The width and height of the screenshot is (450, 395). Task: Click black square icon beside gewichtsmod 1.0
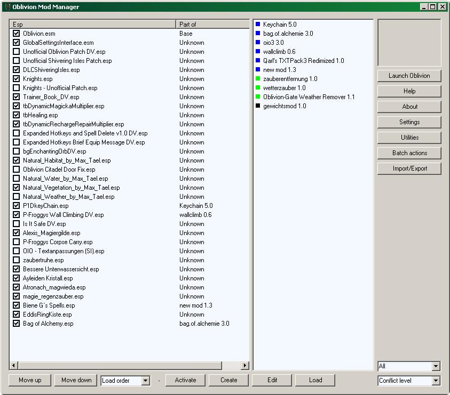pos(258,106)
